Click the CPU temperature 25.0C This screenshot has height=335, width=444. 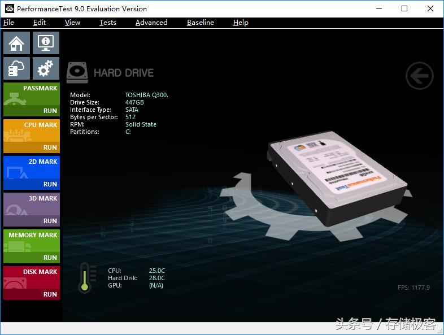tap(157, 271)
